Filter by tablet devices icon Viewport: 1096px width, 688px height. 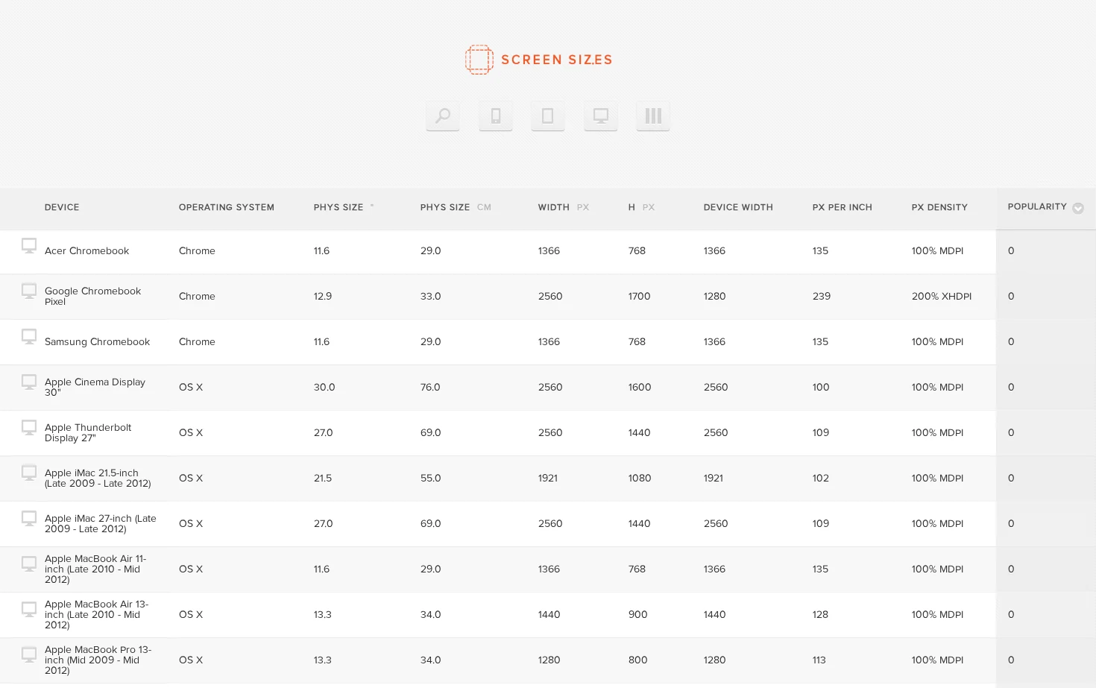click(548, 116)
